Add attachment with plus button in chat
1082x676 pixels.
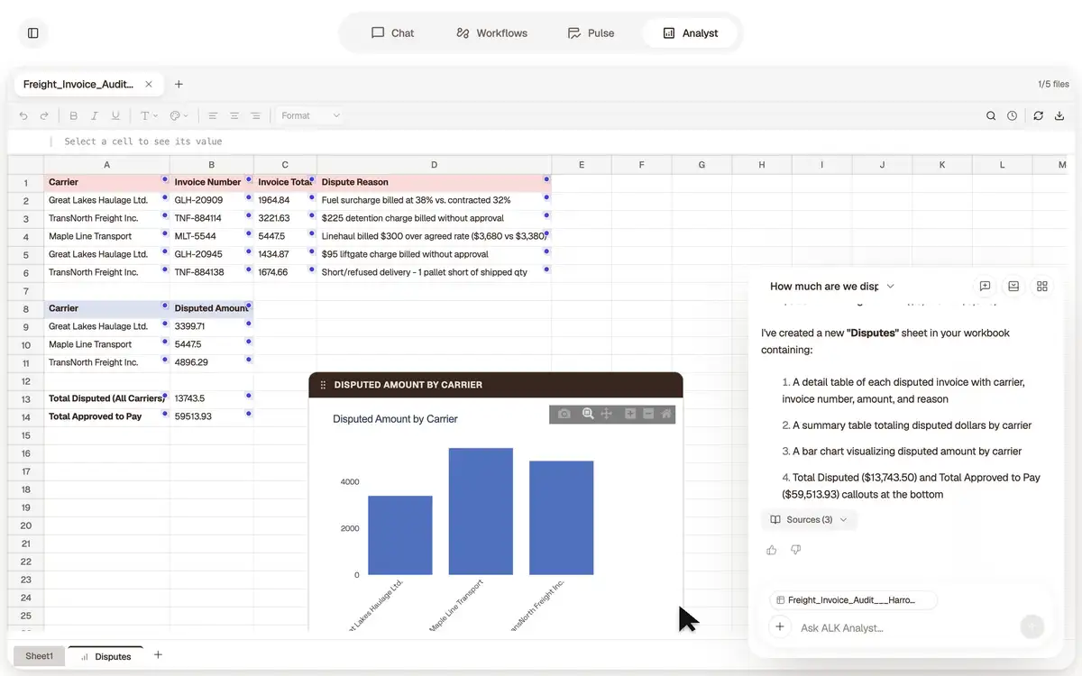(780, 627)
